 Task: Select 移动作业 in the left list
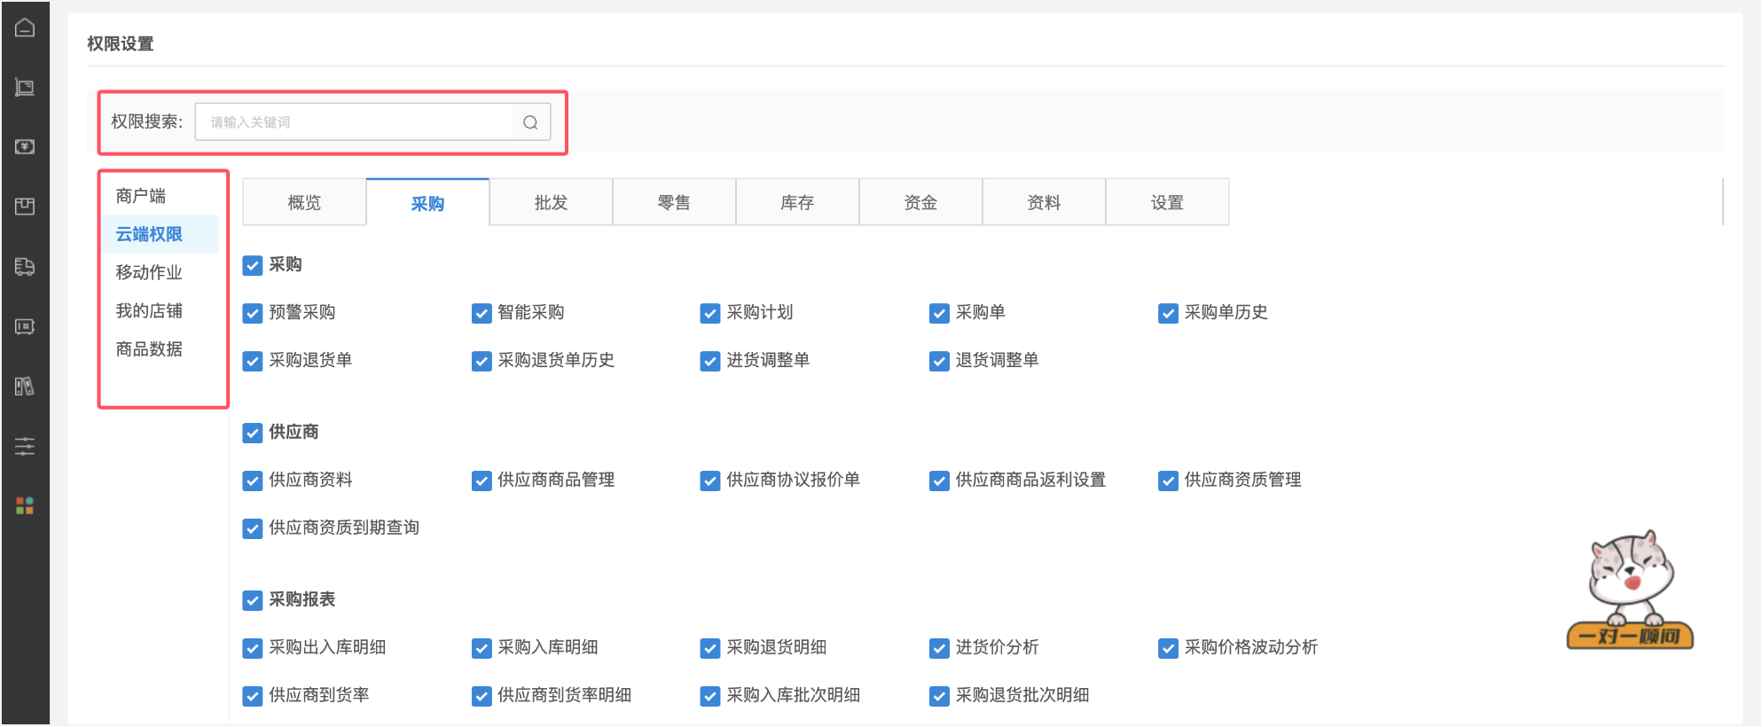coord(149,272)
